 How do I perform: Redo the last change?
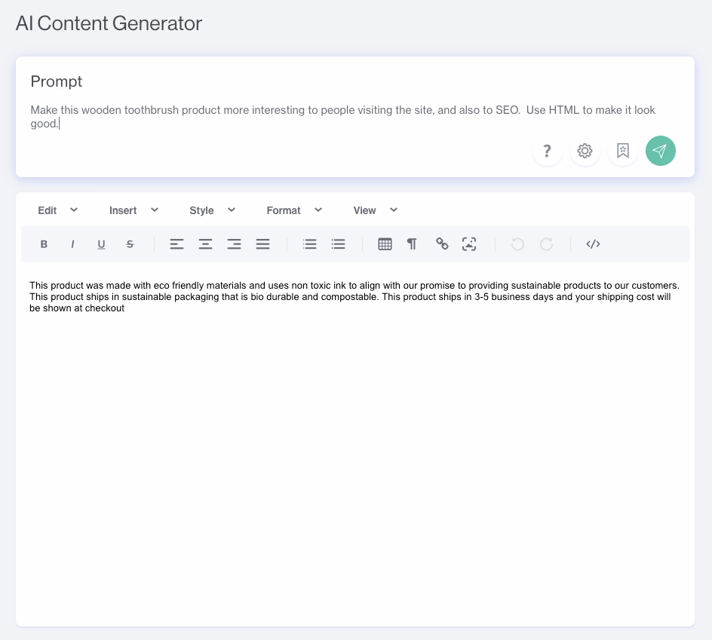tap(546, 244)
